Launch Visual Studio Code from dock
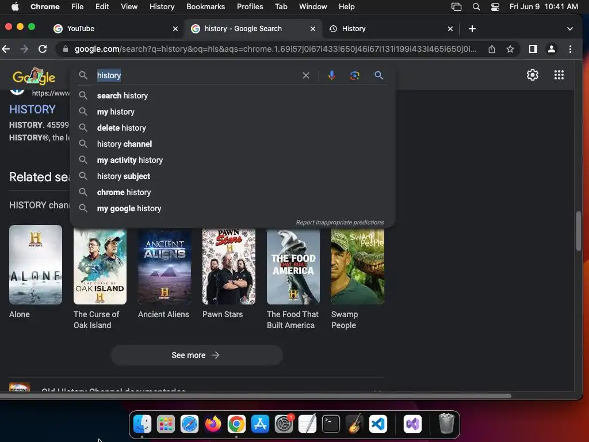589x442 pixels. 378,424
